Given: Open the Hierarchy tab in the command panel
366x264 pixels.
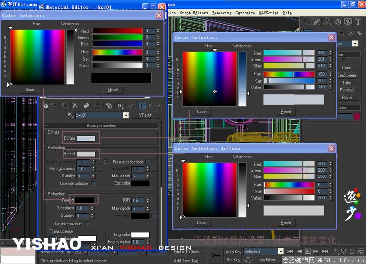Looking at the screenshot, I should [x=327, y=22].
